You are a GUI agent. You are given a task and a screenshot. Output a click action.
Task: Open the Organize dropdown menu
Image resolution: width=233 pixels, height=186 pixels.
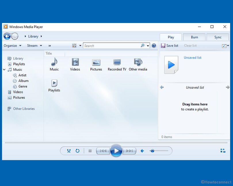pyautogui.click(x=12, y=46)
